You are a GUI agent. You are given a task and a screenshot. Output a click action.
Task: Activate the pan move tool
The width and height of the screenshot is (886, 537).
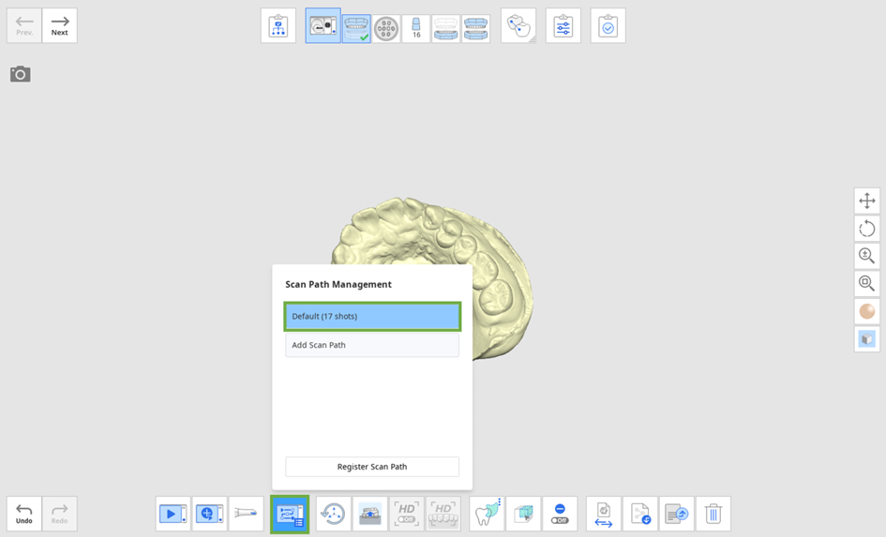click(867, 201)
